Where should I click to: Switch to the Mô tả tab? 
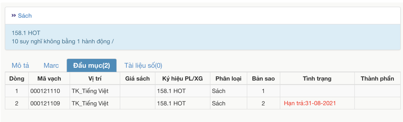[20, 65]
